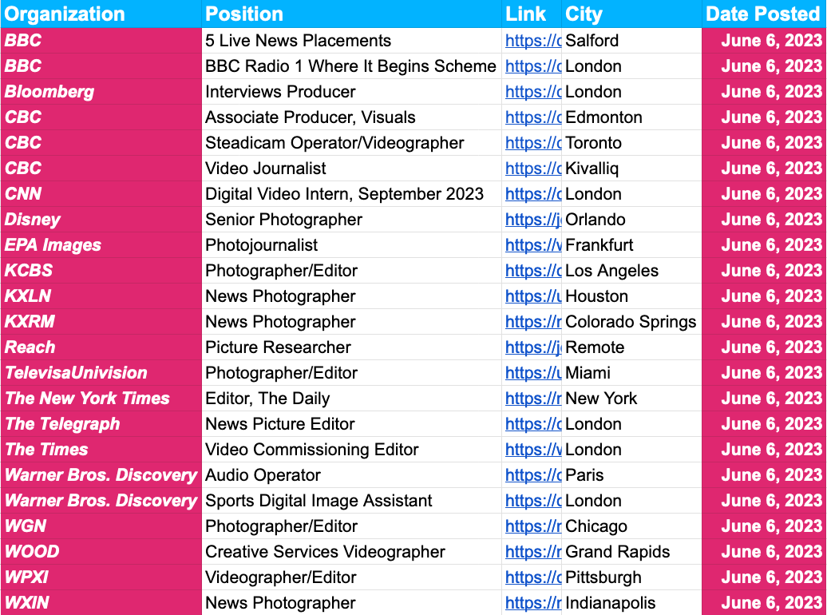Click the Sports Digital Image Assistant cell
The width and height of the screenshot is (827, 615).
[x=319, y=501]
